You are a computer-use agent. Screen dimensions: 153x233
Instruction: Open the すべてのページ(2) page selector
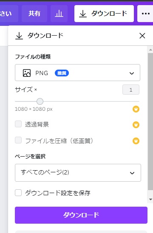click(x=78, y=173)
